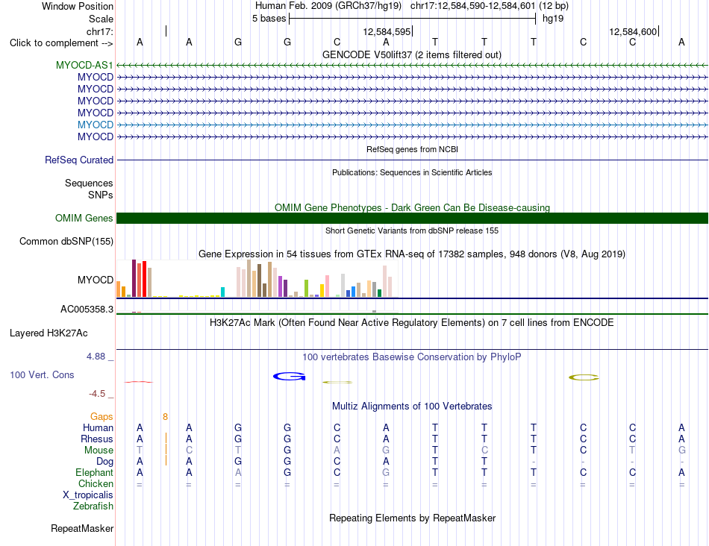Click the cyan bar in GTEx chart
This screenshot has height=546, width=709.
pos(222,292)
